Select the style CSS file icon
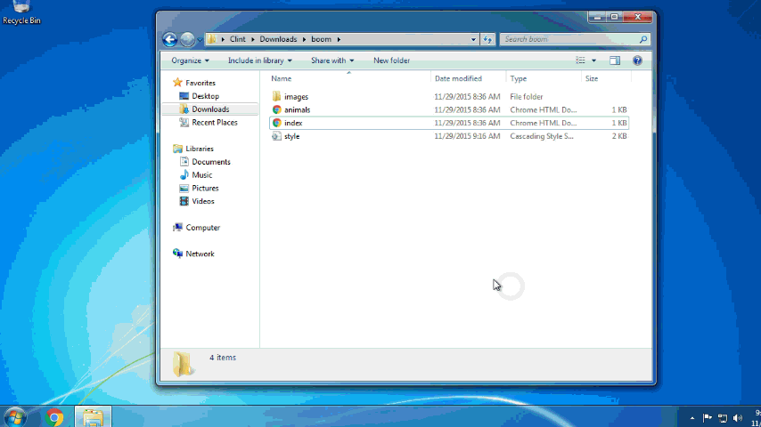The image size is (761, 427). pos(276,136)
